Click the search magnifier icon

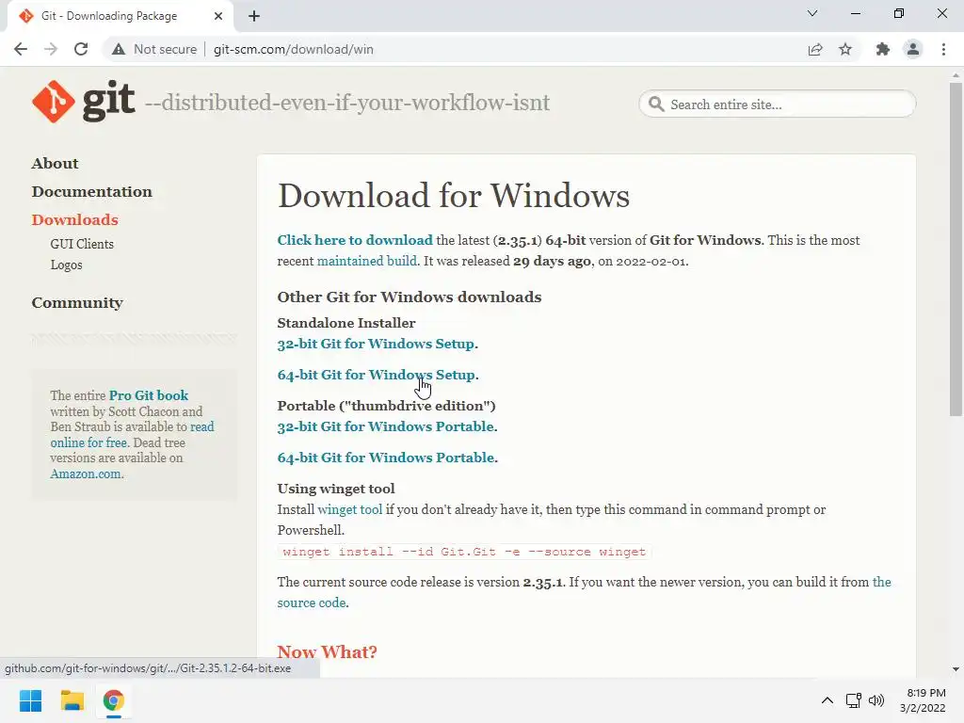click(x=656, y=104)
